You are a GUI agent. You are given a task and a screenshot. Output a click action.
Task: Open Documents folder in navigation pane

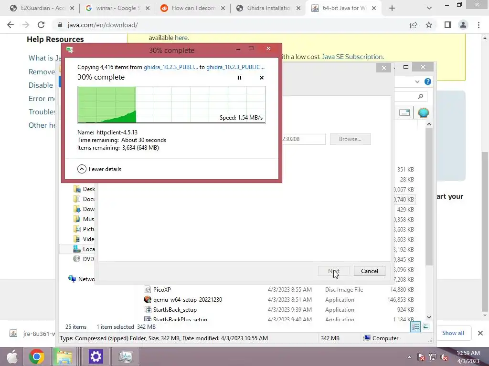click(83, 199)
